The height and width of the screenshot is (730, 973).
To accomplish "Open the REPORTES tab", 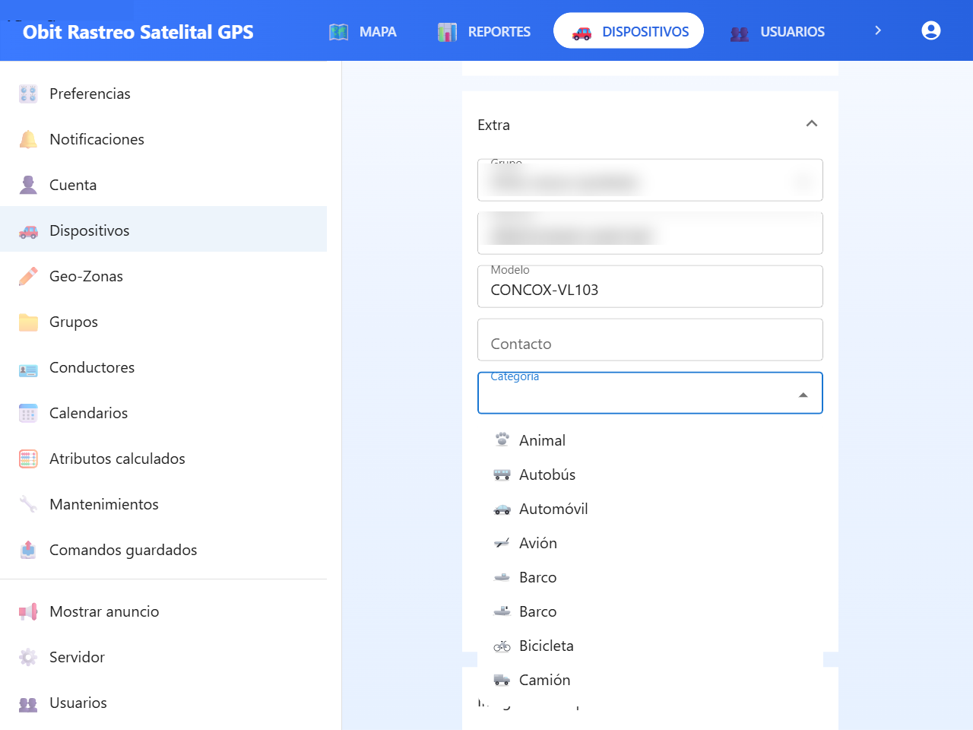I will [x=484, y=31].
